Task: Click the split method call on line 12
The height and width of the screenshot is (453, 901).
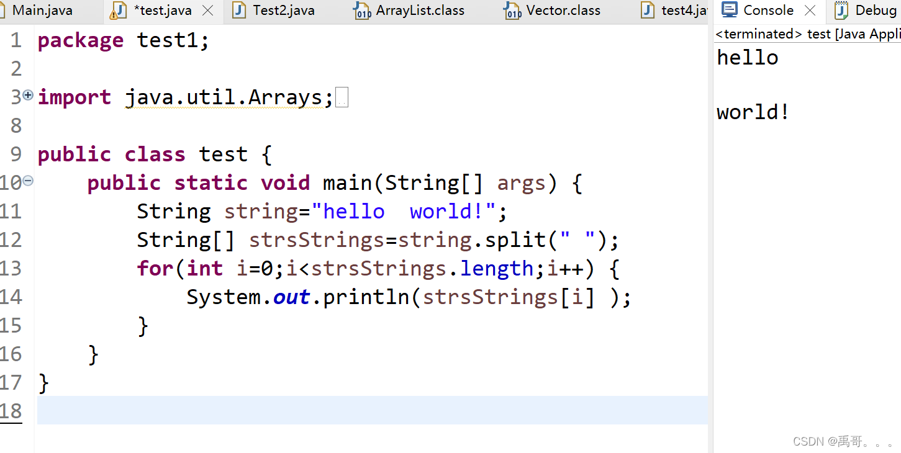Action: [515, 241]
